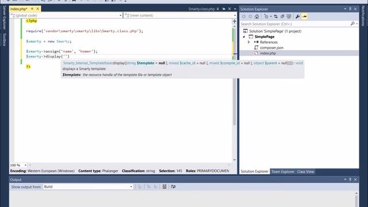The height and width of the screenshot is (207, 368).
Task: Open the 100 % zoom dropdown
Action: tap(25, 165)
